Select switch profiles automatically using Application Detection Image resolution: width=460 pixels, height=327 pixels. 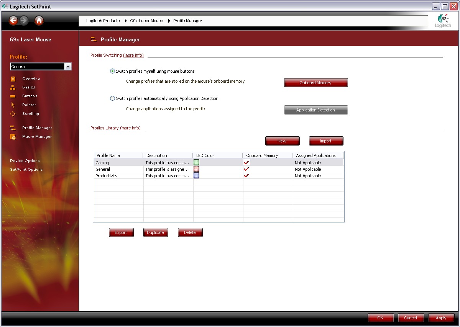coord(113,98)
